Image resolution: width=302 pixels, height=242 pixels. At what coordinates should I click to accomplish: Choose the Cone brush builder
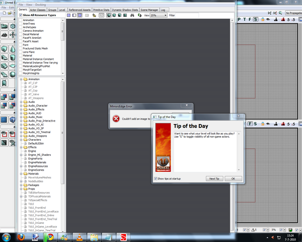click(13, 49)
